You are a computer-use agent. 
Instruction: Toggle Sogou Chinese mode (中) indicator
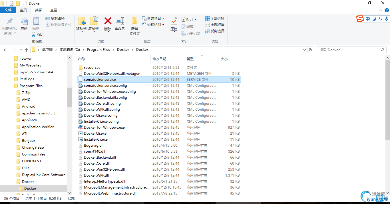click(x=368, y=19)
